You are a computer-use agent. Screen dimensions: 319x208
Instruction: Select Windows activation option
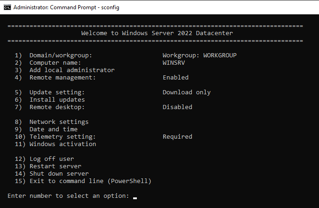pos(62,144)
